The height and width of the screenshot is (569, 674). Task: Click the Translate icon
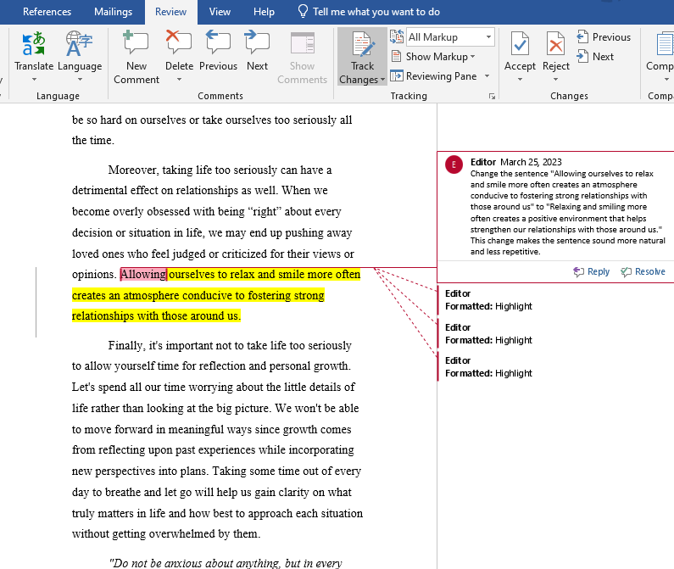(34, 44)
